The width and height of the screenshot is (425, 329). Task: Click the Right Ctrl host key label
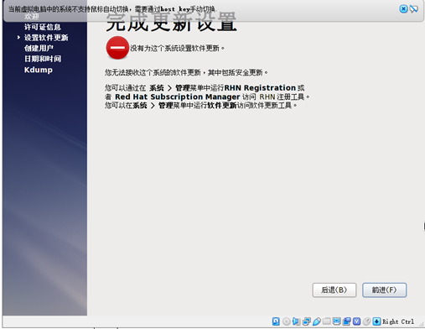tap(398, 321)
